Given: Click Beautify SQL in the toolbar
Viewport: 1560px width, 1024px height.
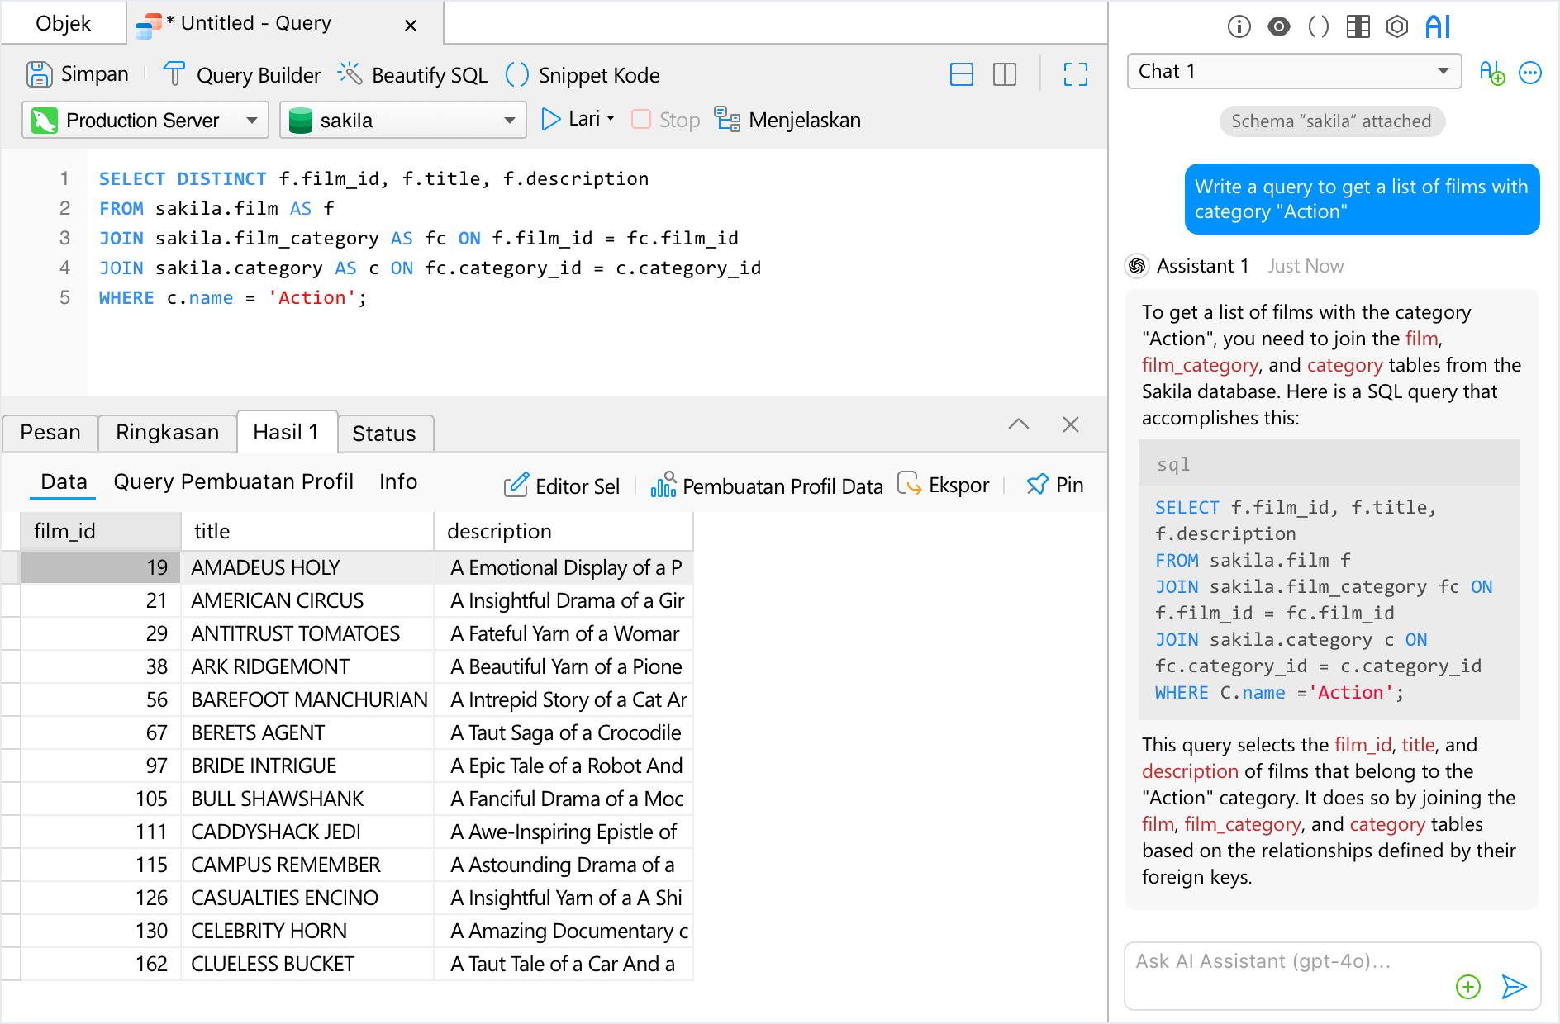Looking at the screenshot, I should 412,75.
